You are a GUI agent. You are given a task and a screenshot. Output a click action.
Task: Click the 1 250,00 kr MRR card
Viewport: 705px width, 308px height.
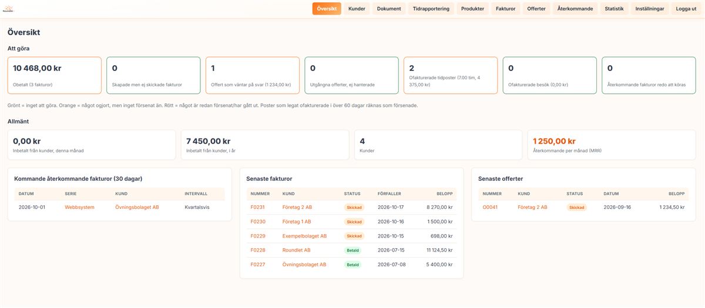pyautogui.click(x=612, y=145)
